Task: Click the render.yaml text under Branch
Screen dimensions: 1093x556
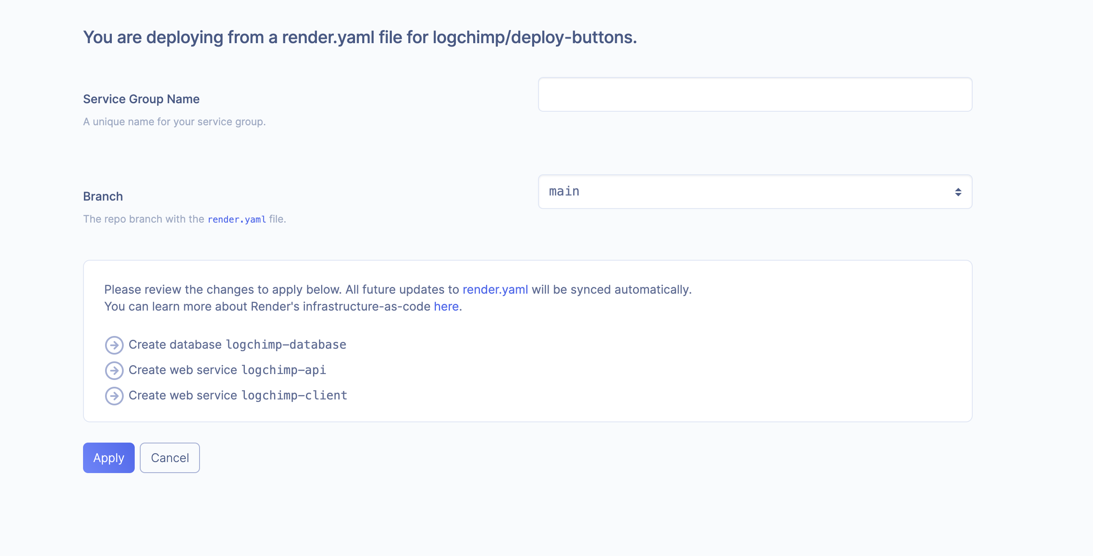Action: (x=236, y=219)
